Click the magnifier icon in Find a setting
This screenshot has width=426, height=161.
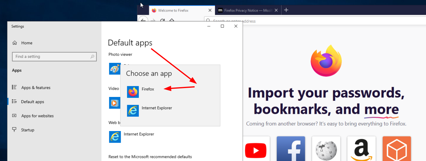[92, 57]
